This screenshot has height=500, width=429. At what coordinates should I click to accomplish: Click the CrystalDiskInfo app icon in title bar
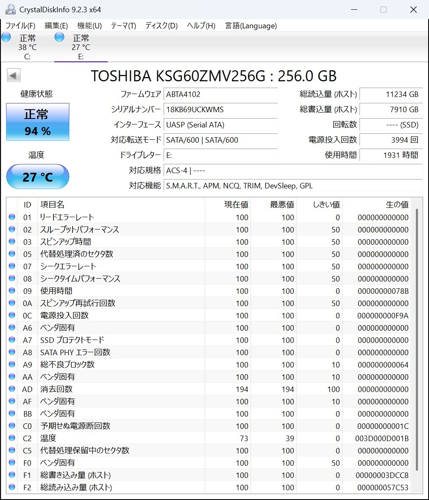10,10
